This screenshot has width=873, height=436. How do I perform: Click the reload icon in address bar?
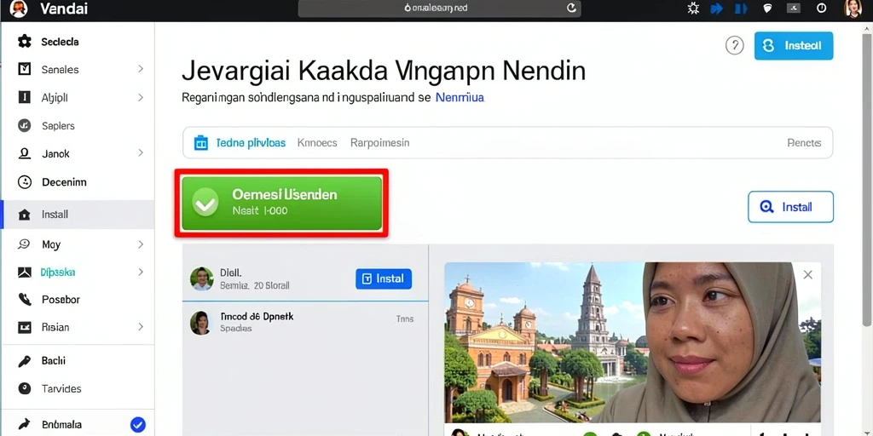click(x=571, y=8)
